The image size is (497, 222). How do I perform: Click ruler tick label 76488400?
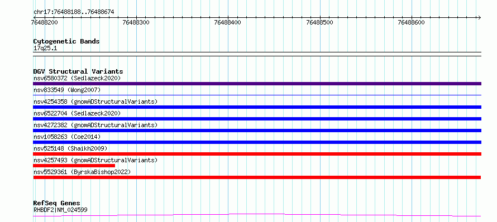pos(228,22)
